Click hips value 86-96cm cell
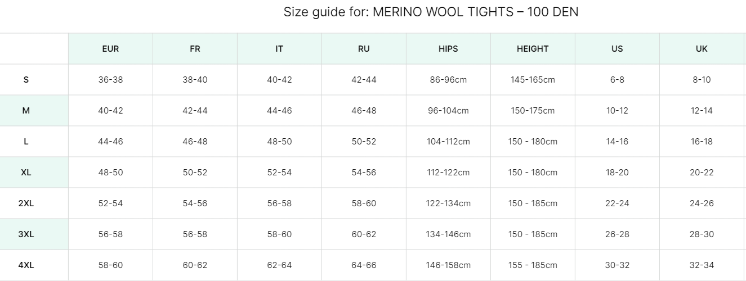This screenshot has width=746, height=281. click(448, 80)
